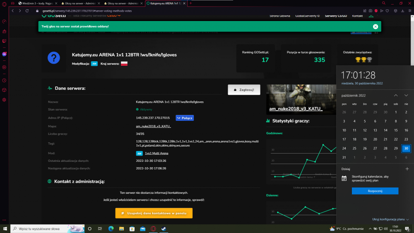Collapse Ukryj konfigurację planu section
The width and height of the screenshot is (414, 233).
[x=390, y=219]
